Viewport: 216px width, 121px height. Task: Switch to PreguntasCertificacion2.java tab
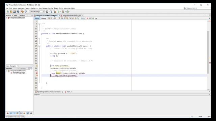[x=72, y=16]
